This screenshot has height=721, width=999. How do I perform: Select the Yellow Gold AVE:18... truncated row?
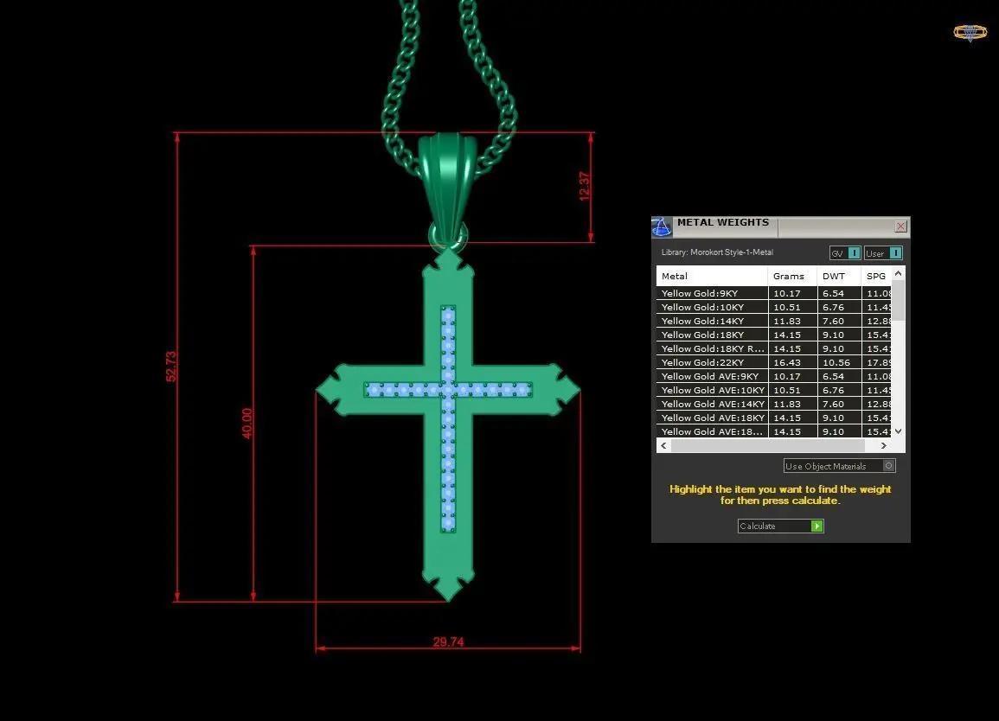(774, 432)
